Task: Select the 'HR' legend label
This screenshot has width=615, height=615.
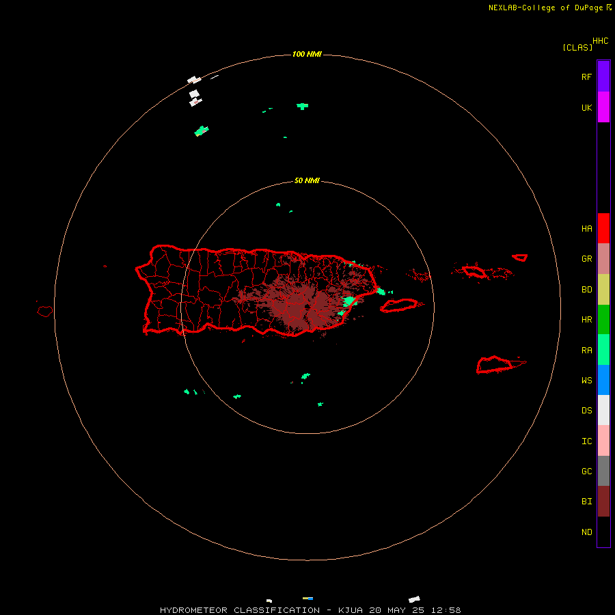Action: pos(586,320)
